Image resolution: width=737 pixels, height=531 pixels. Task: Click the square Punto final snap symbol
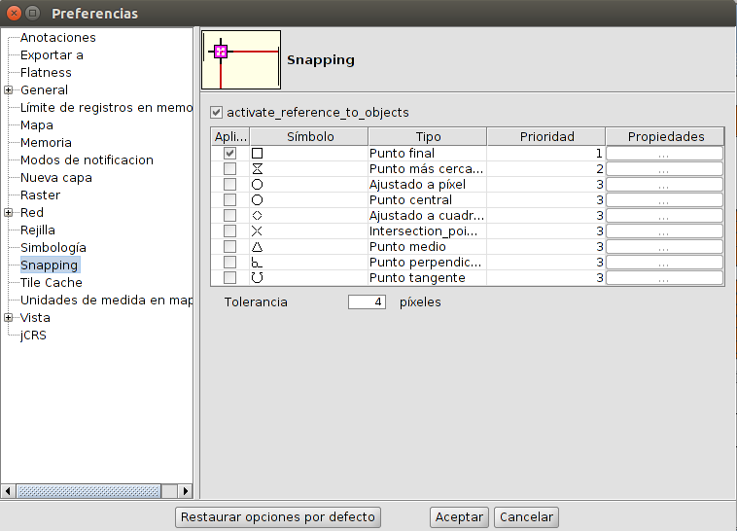258,154
